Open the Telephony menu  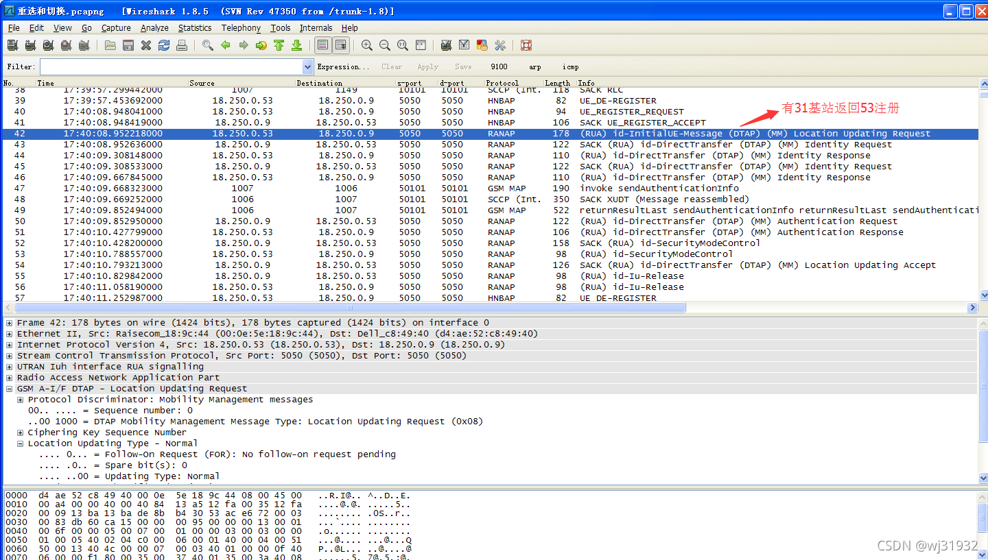click(x=241, y=28)
